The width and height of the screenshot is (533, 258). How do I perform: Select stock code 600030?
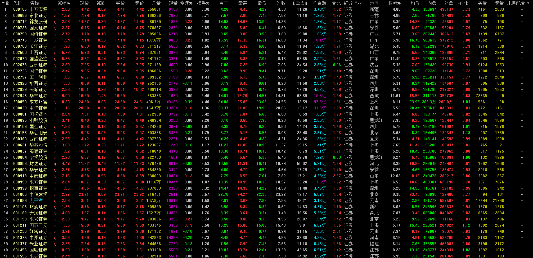20,108
